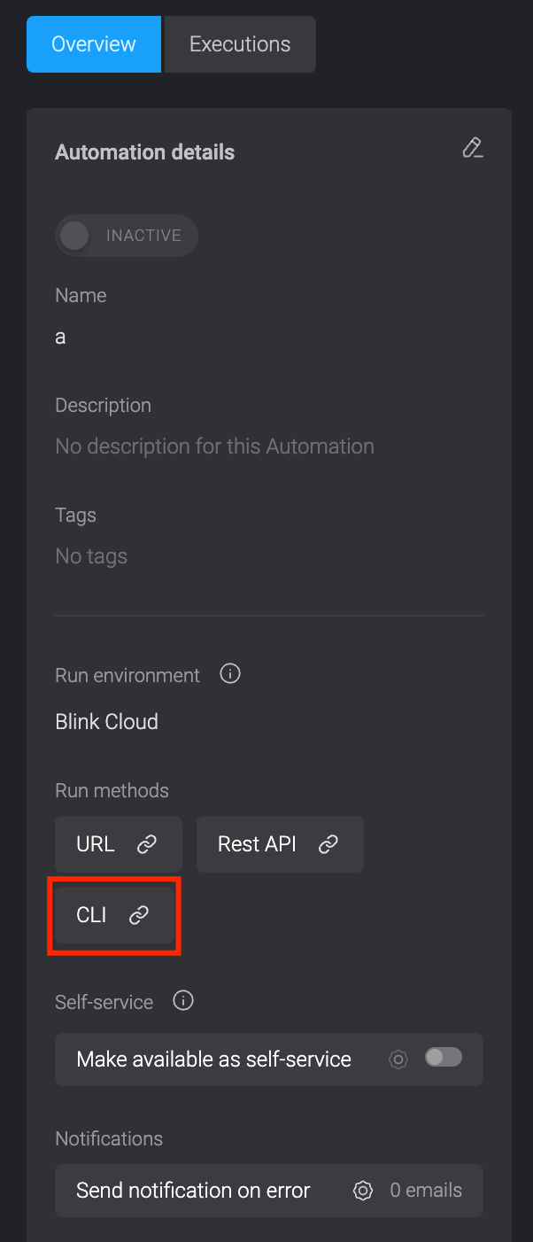
Task: Click the 0 emails text
Action: pyautogui.click(x=426, y=1191)
